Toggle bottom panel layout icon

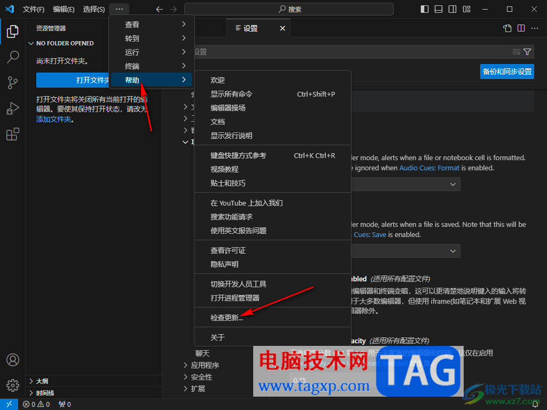pyautogui.click(x=439, y=9)
